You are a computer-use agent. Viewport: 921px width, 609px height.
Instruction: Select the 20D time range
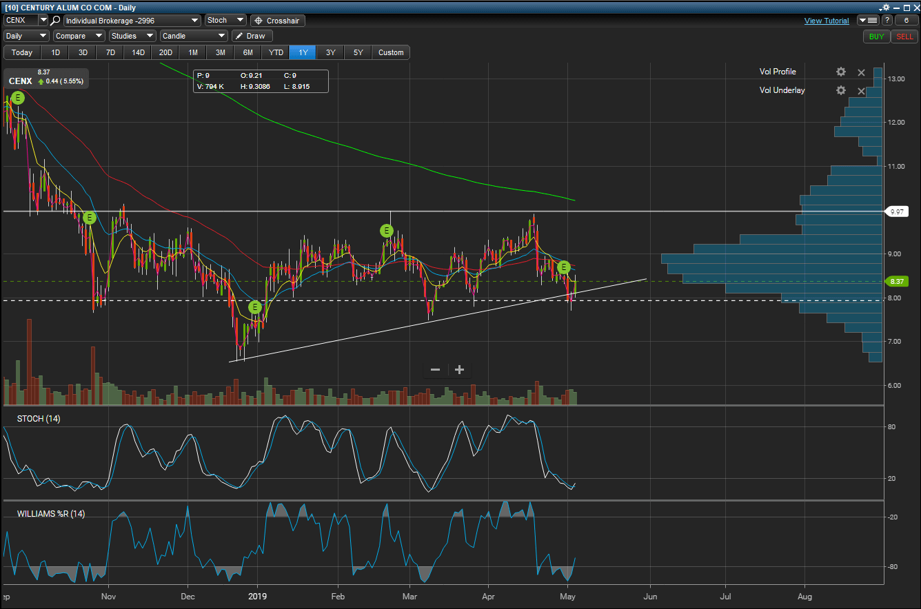point(165,52)
